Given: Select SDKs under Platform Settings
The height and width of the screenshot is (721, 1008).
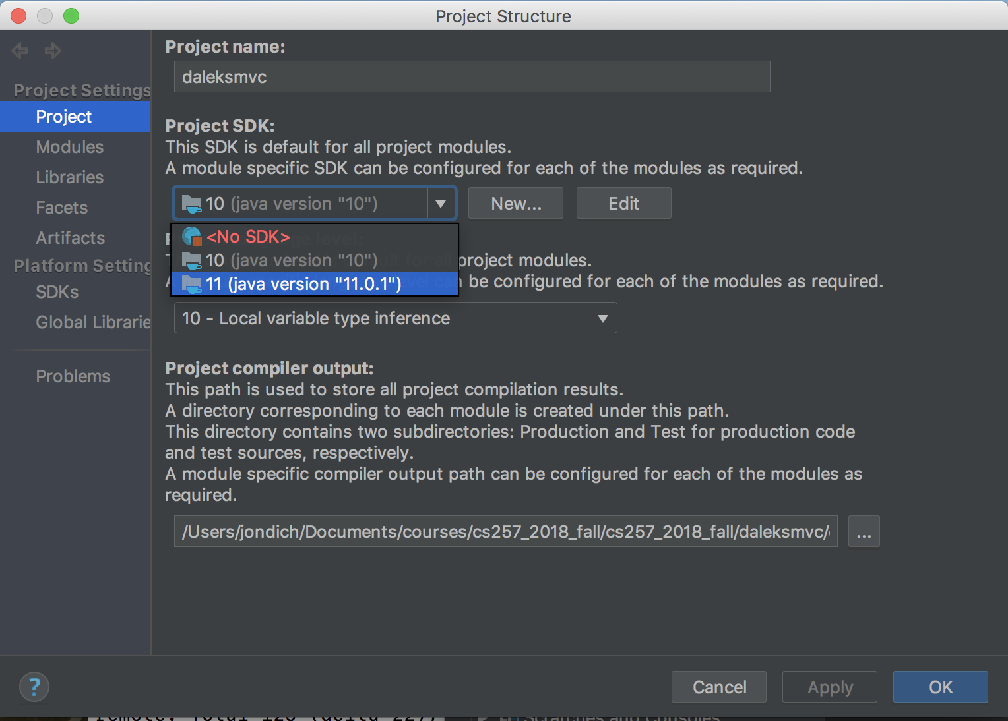Looking at the screenshot, I should point(57,292).
